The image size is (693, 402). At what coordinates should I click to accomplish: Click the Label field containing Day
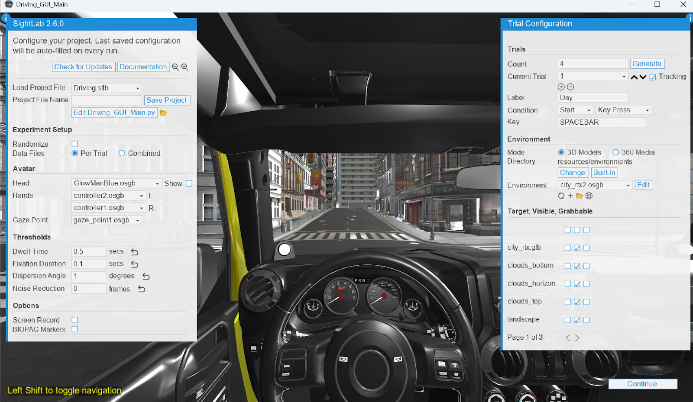[x=593, y=98]
